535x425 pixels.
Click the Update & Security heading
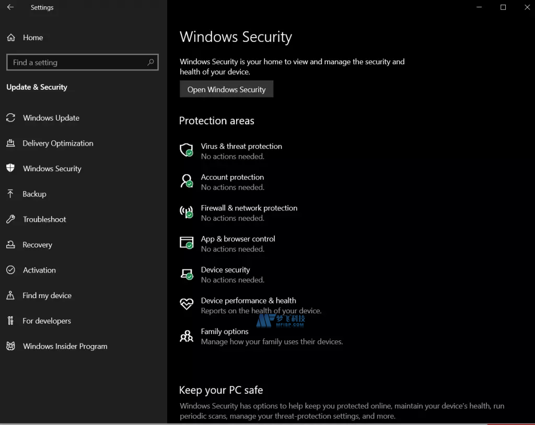pyautogui.click(x=37, y=87)
